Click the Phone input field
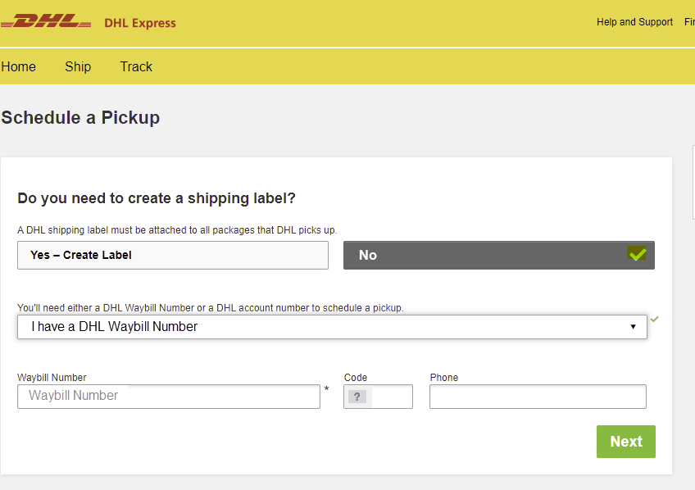The width and height of the screenshot is (695, 490). (x=537, y=396)
